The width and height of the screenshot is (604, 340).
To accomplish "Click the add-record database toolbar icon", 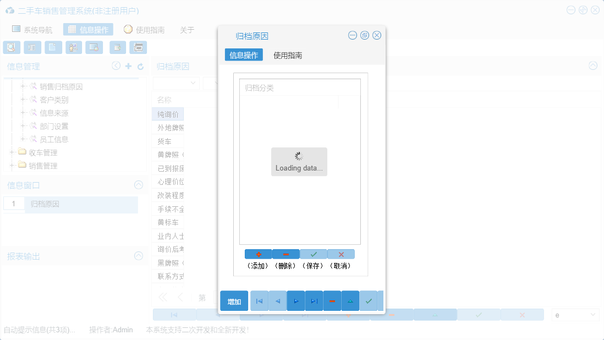I will pyautogui.click(x=117, y=47).
